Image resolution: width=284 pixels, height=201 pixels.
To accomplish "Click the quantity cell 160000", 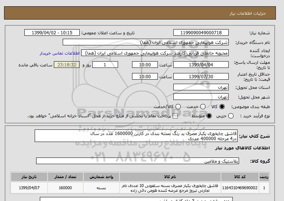I will click(x=65, y=188).
